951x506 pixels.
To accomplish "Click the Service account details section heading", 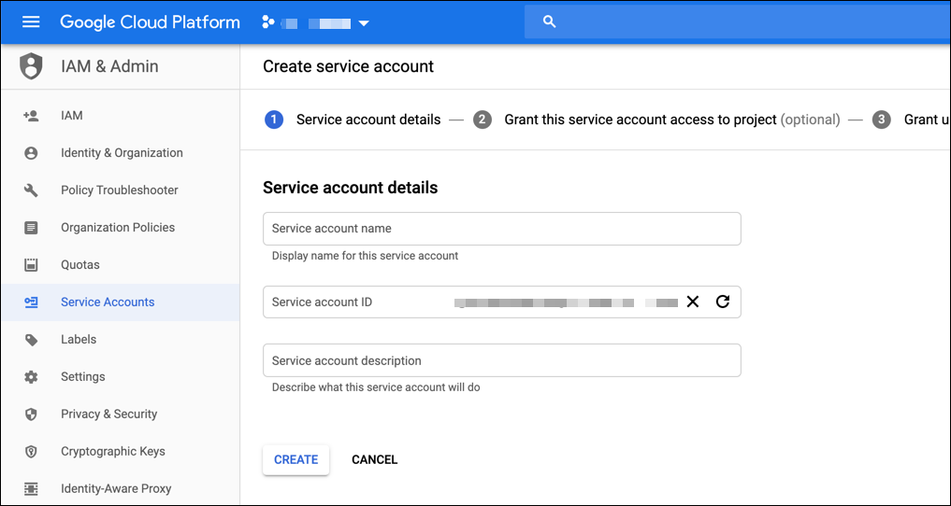I will (350, 188).
